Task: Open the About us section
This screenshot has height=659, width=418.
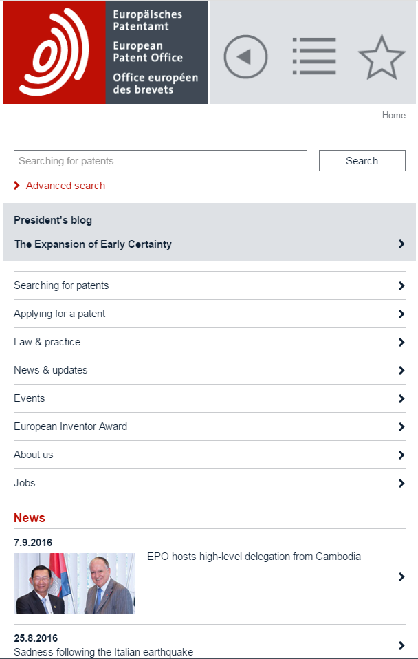Action: (x=34, y=455)
